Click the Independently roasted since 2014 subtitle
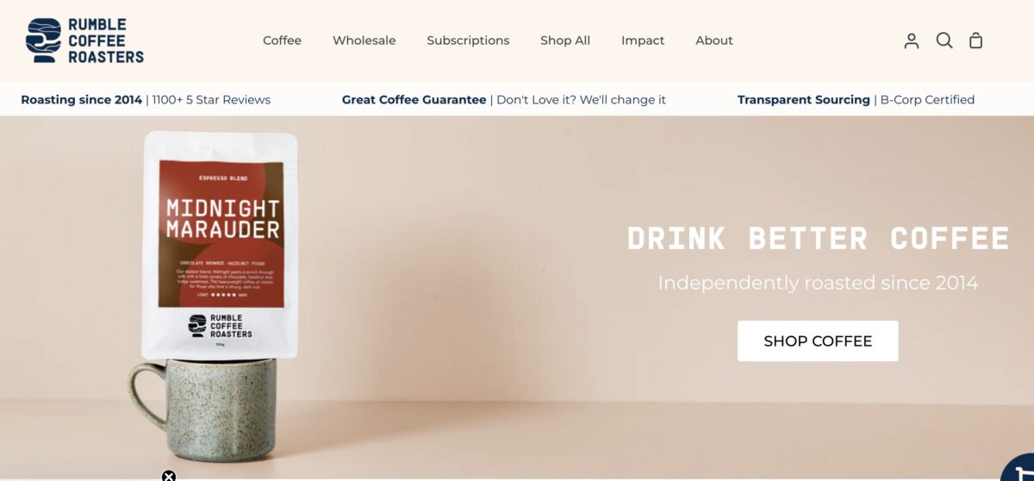Screen dimensions: 1034x481 [818, 283]
